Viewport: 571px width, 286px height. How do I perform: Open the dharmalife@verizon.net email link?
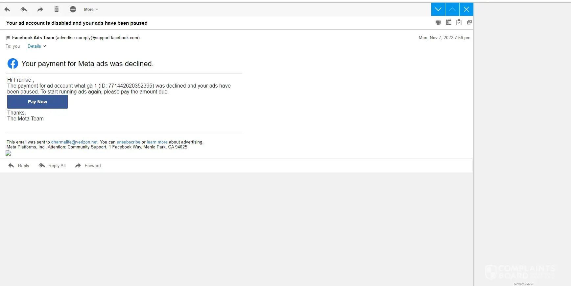(x=74, y=142)
